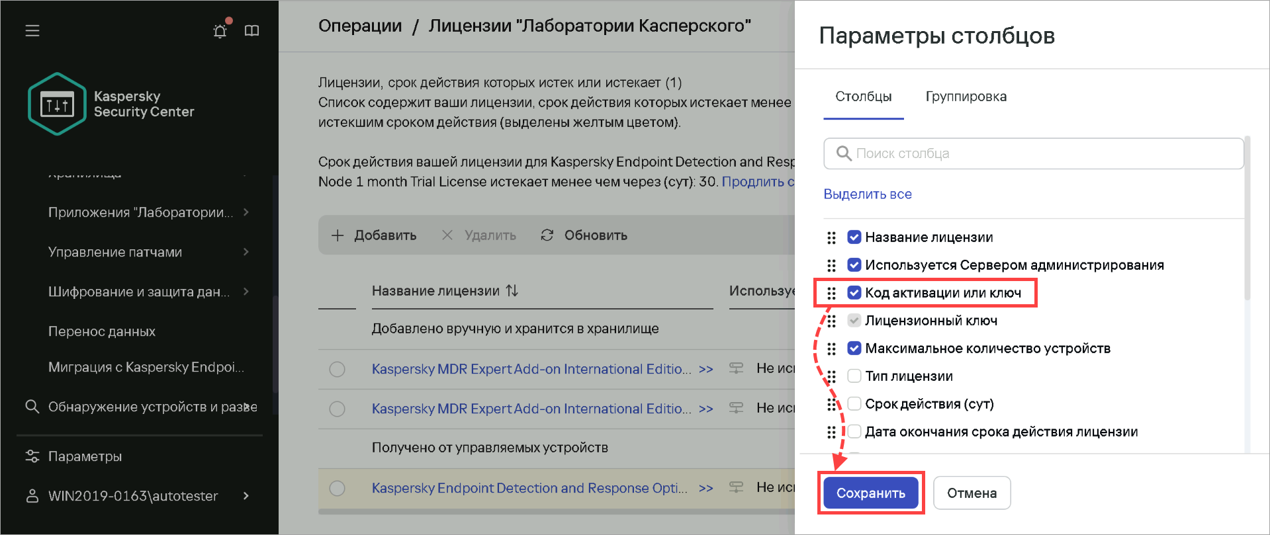The image size is (1270, 535).
Task: Expand WIN2019-0163\autotester account chevron
Action: 246,496
